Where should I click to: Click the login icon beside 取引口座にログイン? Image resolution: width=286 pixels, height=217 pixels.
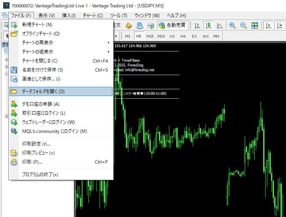(14, 113)
